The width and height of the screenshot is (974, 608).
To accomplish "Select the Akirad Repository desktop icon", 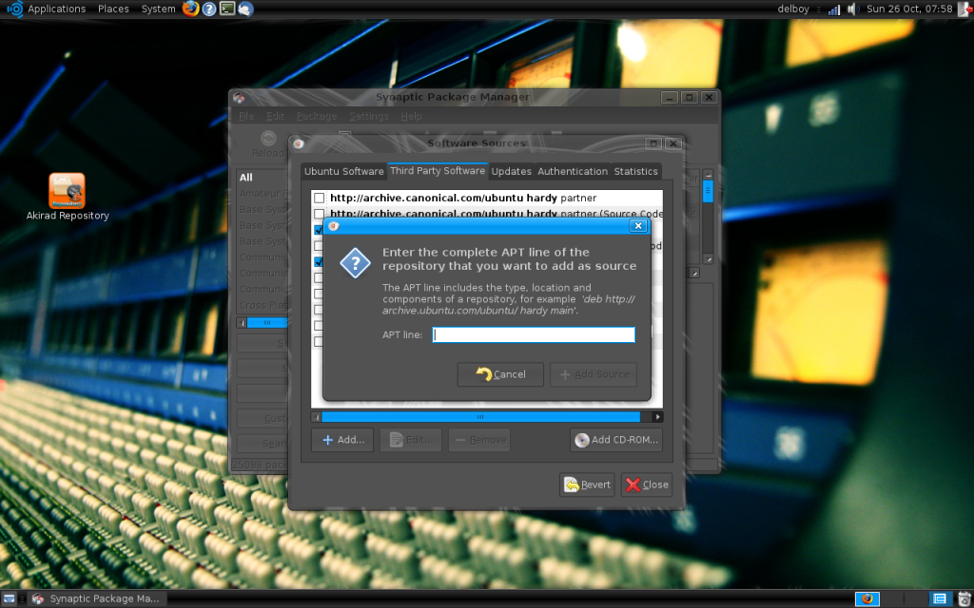I will tap(68, 198).
